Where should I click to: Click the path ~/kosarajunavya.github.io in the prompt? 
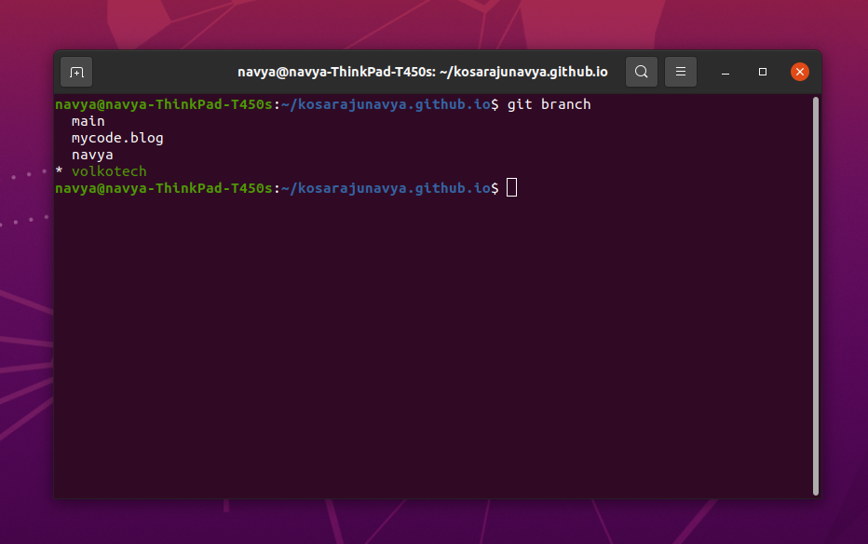tap(384, 103)
